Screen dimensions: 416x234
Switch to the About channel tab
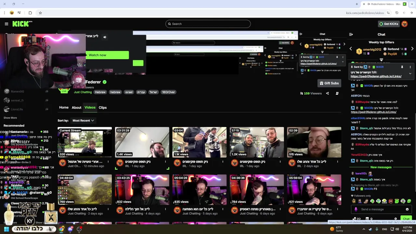pos(76,108)
